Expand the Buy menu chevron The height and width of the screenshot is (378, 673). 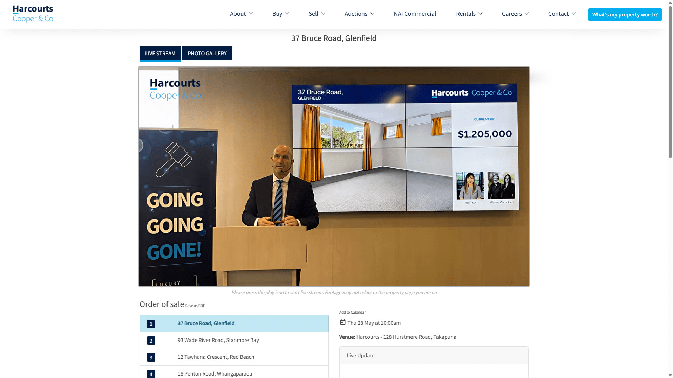[x=287, y=14]
